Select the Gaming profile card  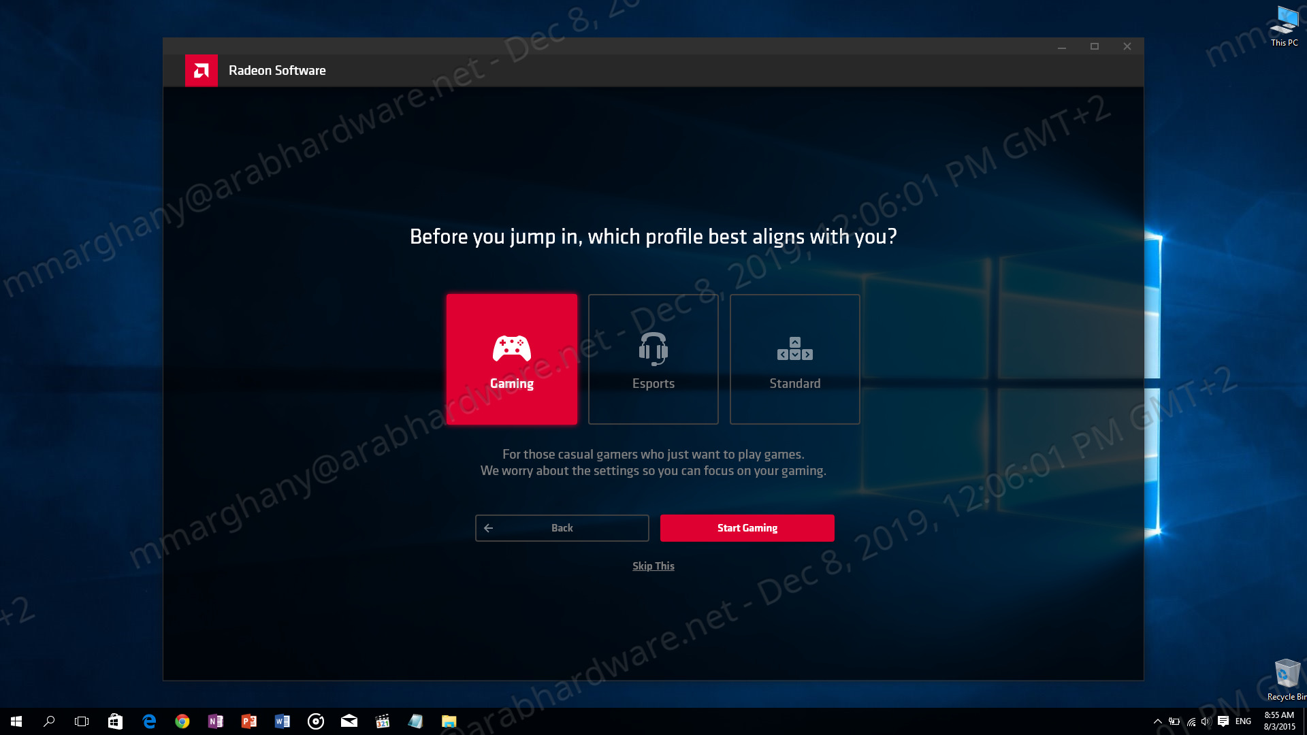[511, 359]
